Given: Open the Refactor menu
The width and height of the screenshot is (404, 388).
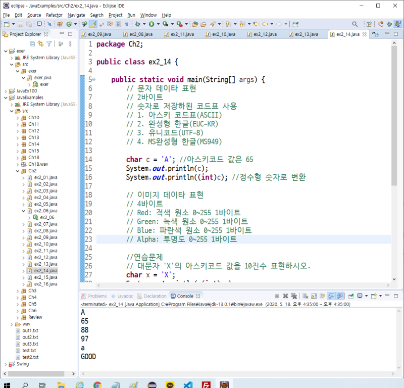Looking at the screenshot, I should pos(54,15).
